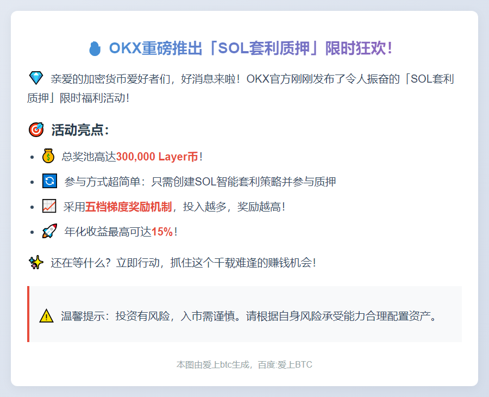This screenshot has height=397, width=489.
Task: Click the first bullet point marker
Action: [31, 157]
